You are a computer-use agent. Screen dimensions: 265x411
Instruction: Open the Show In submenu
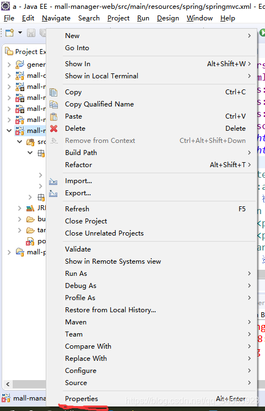152,63
